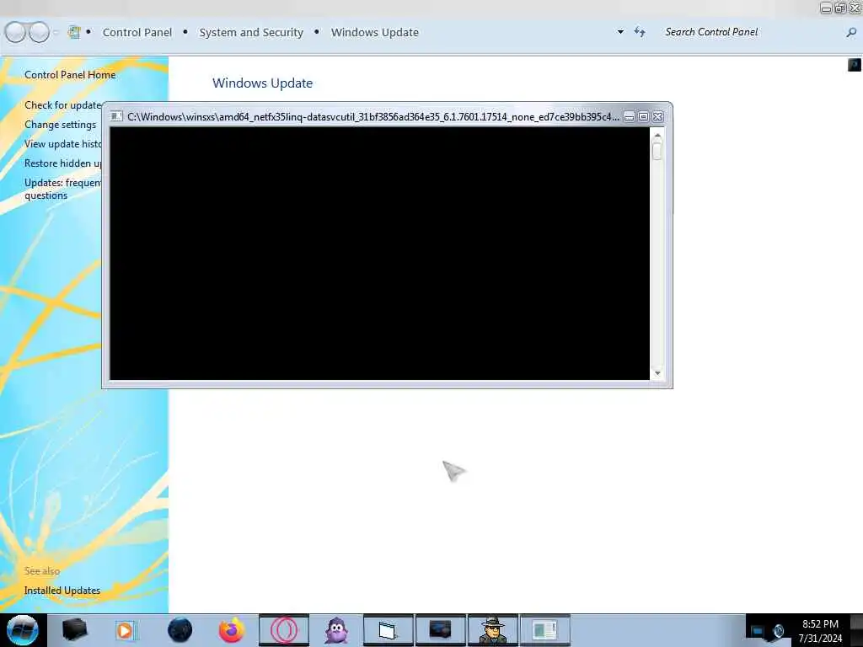Open Change settings link
The height and width of the screenshot is (647, 863).
click(60, 125)
